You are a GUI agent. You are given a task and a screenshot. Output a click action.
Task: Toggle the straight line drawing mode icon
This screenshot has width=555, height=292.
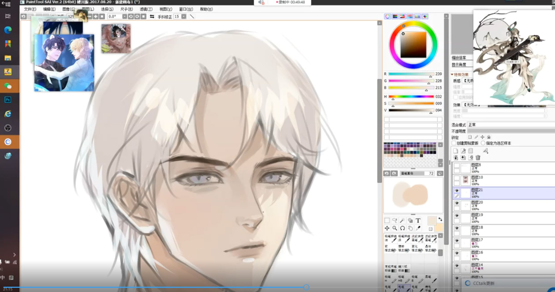pos(192,16)
